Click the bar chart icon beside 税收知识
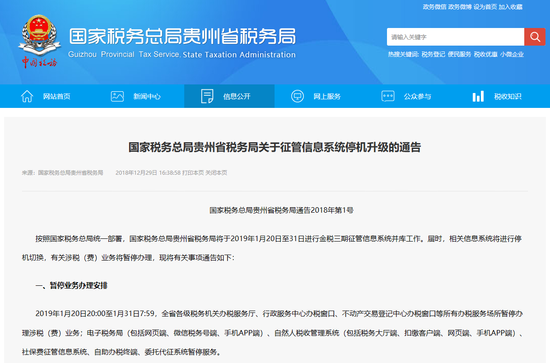 [x=478, y=96]
